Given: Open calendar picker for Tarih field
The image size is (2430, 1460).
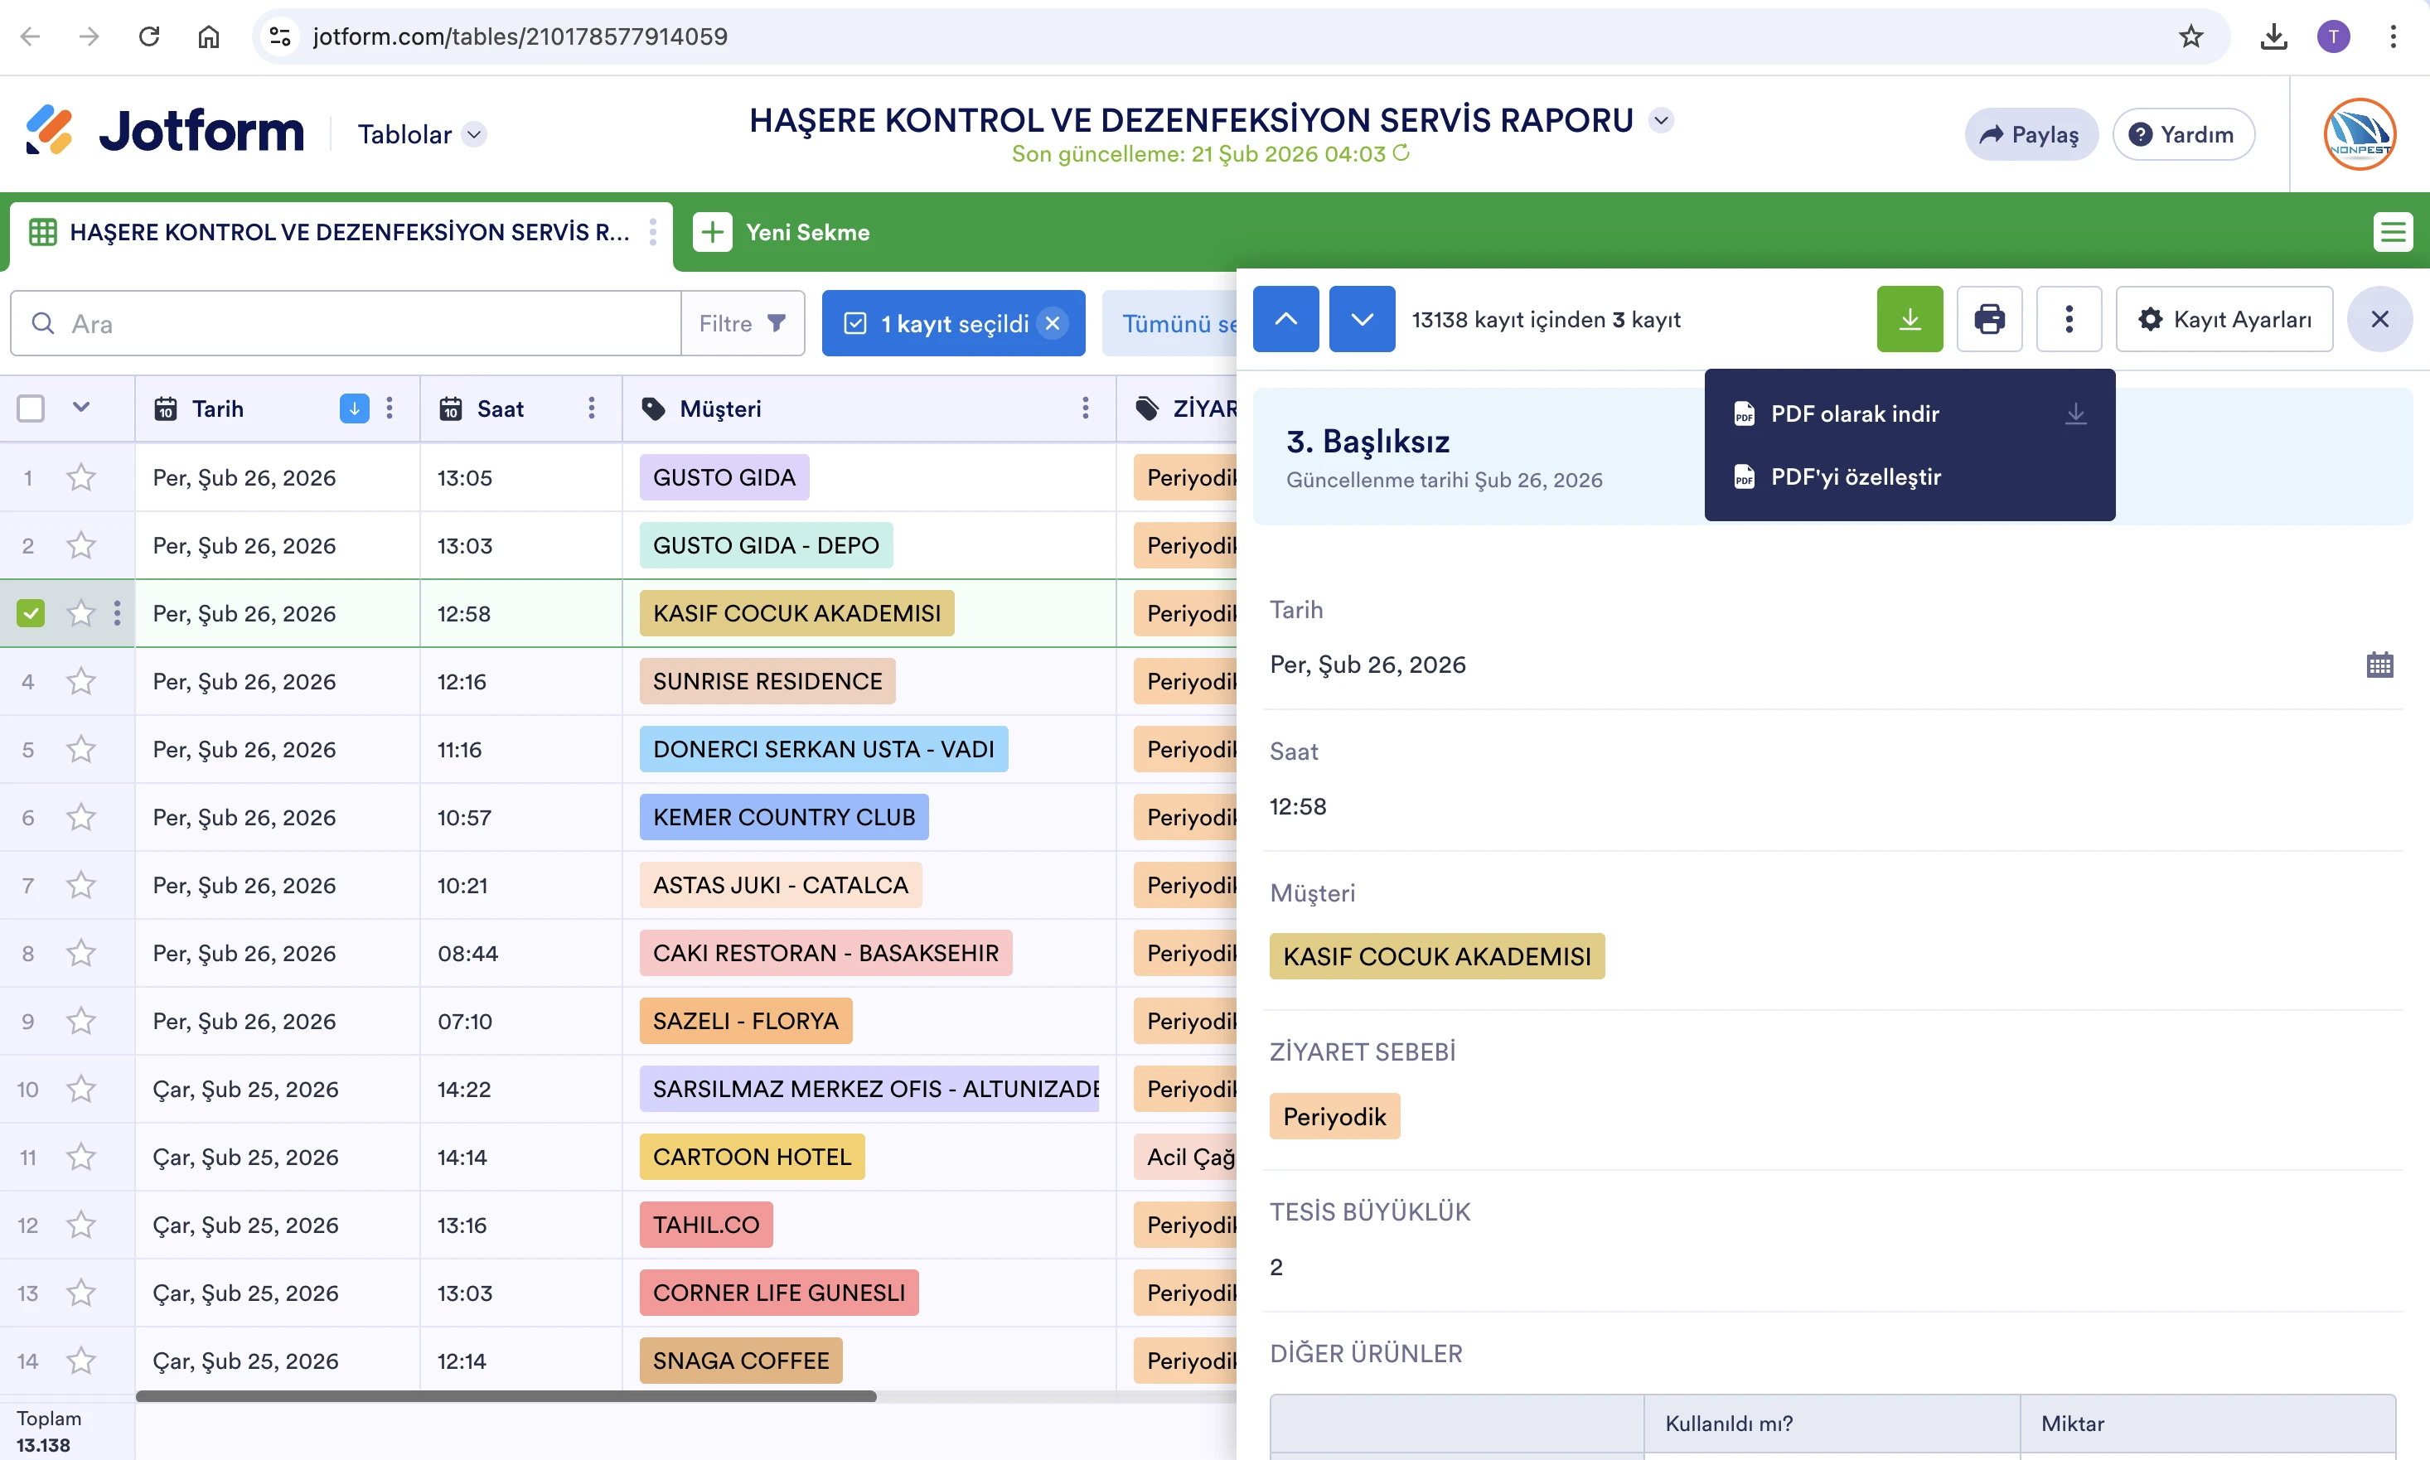Looking at the screenshot, I should 2379,665.
